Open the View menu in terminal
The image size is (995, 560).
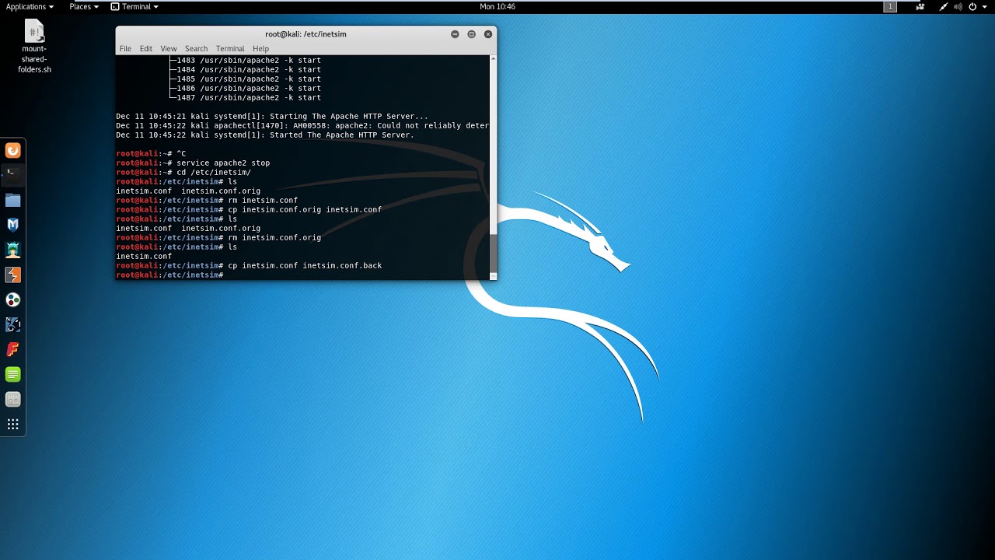pyautogui.click(x=168, y=48)
